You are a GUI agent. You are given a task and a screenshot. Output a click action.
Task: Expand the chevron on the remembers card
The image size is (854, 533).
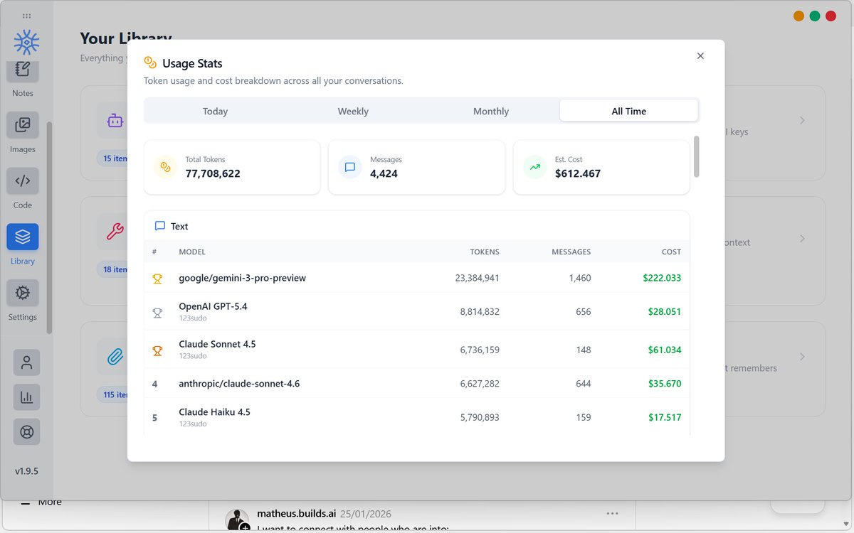[802, 357]
